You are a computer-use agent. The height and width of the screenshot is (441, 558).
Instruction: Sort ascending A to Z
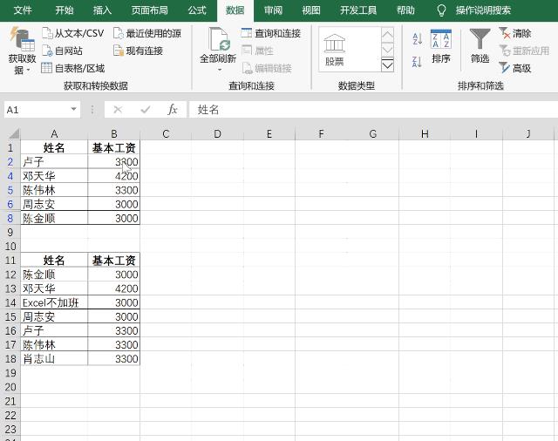[417, 38]
